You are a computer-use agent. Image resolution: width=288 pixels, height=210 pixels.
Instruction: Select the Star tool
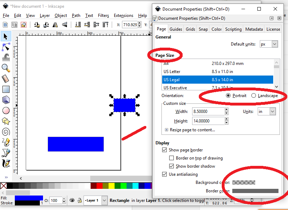tap(5, 121)
